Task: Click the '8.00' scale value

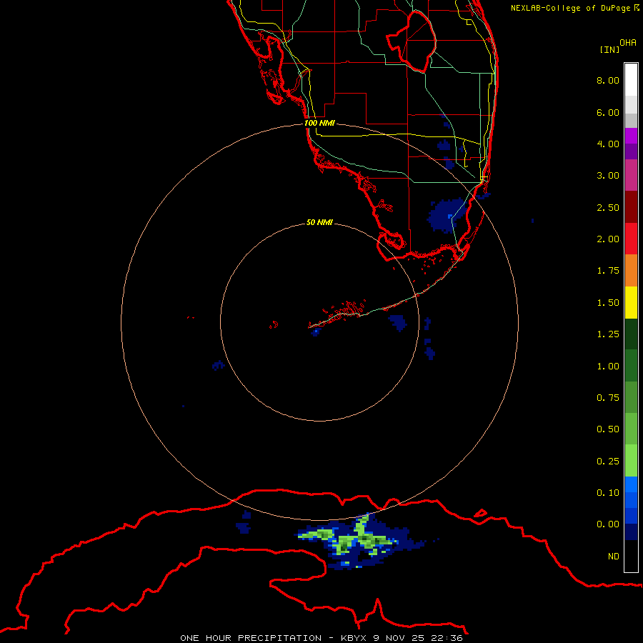Action: [x=608, y=80]
